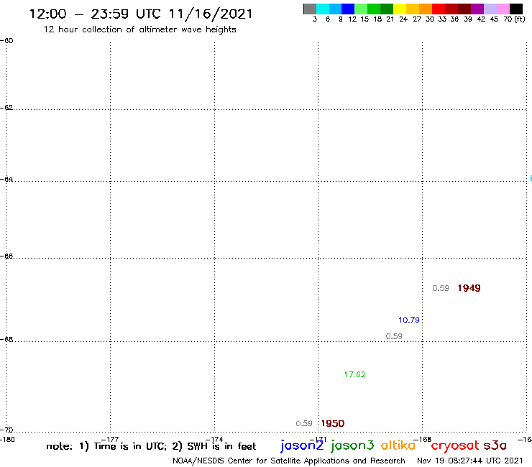The image size is (532, 467).
Task: Click the legend number 27
Action: pos(417,19)
